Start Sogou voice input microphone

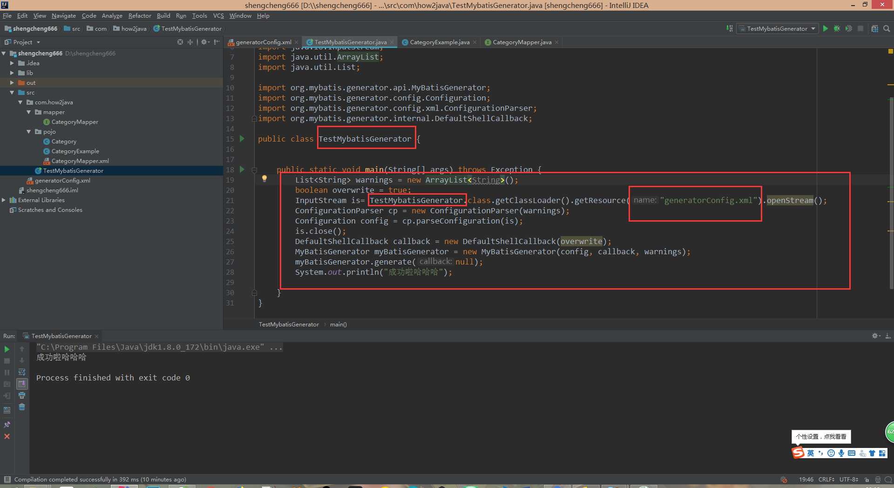(841, 453)
